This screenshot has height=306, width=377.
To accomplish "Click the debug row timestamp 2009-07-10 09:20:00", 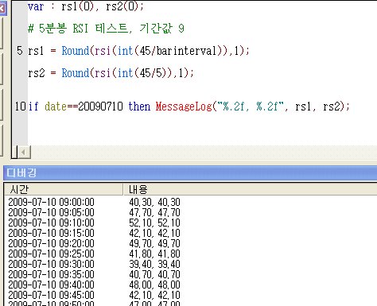I will point(51,243).
